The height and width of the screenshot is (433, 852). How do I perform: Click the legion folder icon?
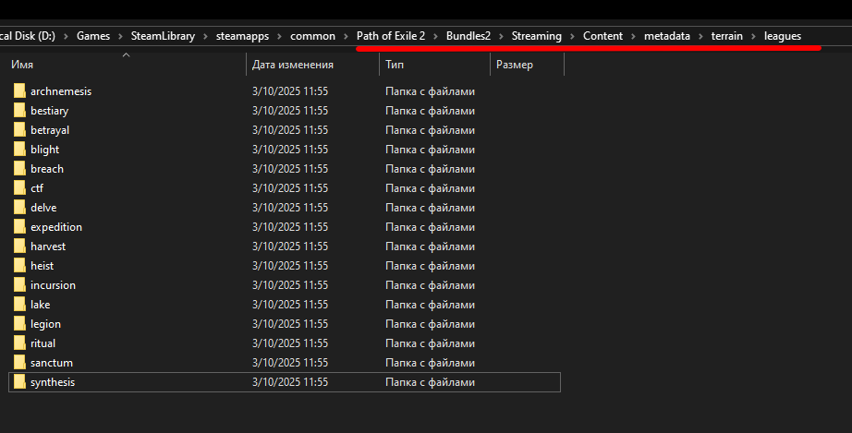click(19, 324)
